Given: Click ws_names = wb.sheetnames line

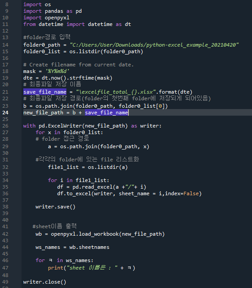Looking at the screenshot, I should point(73,247).
